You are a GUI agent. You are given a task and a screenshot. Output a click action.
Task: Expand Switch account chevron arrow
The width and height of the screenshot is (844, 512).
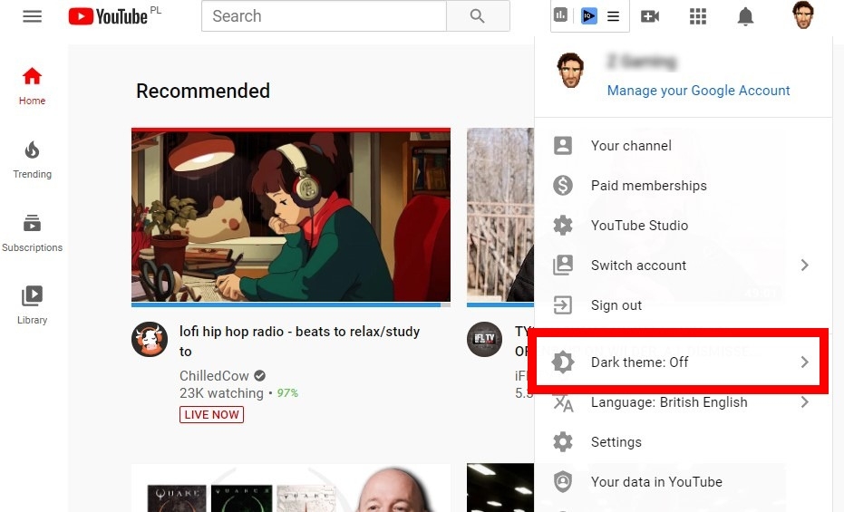804,266
